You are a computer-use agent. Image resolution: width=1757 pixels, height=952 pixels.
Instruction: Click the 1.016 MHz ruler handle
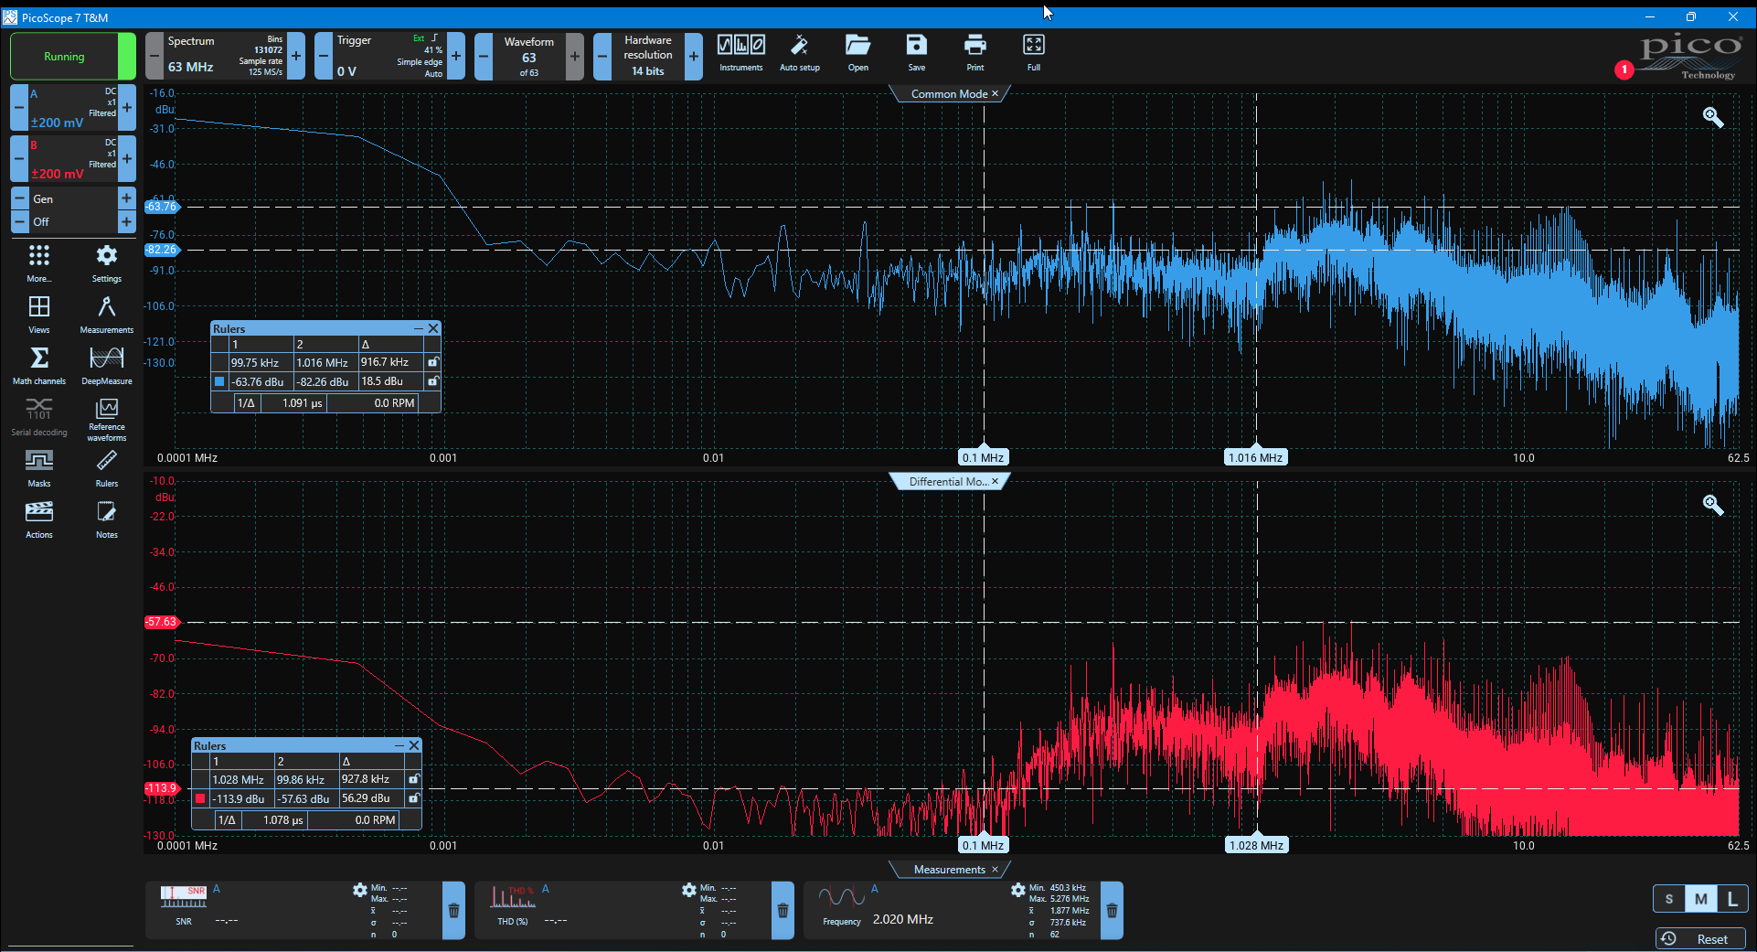(1256, 457)
